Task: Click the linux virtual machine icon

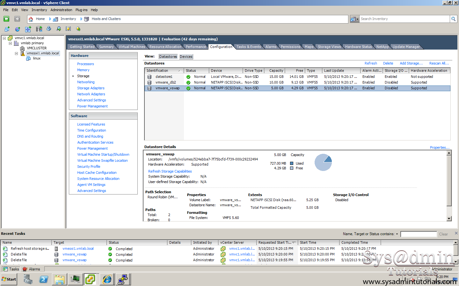Action: [x=28, y=58]
